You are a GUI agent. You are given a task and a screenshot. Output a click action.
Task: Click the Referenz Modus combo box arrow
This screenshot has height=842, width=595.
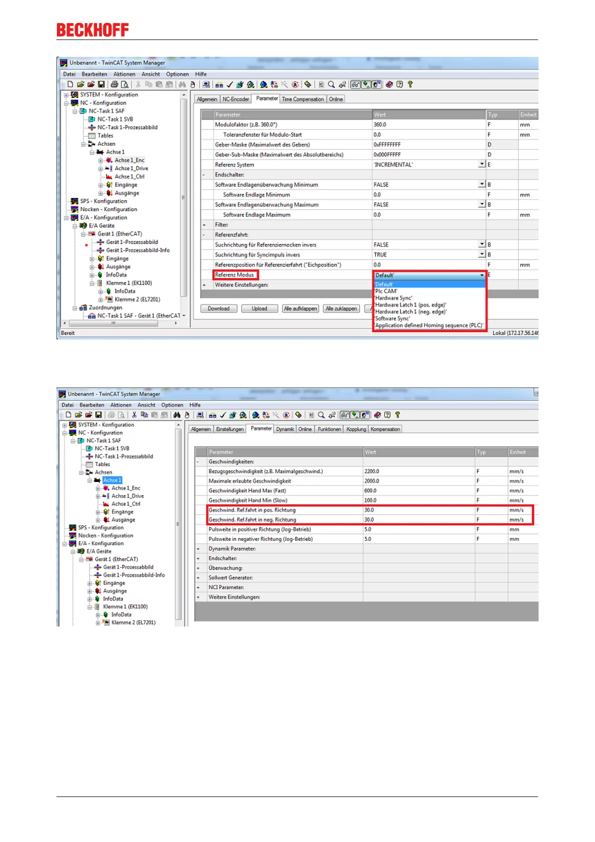click(482, 275)
